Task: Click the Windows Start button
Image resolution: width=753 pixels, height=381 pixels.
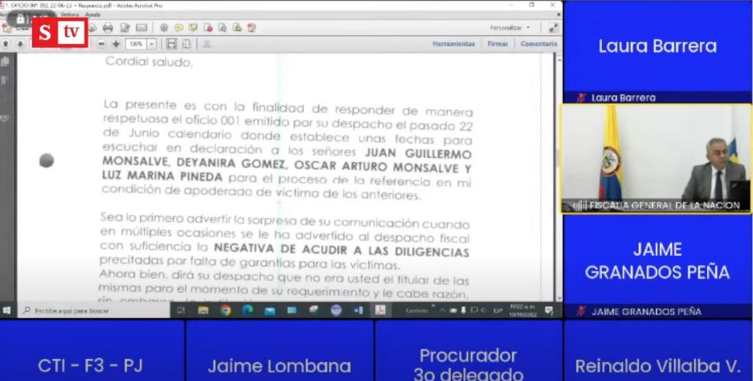Action: click(7, 310)
